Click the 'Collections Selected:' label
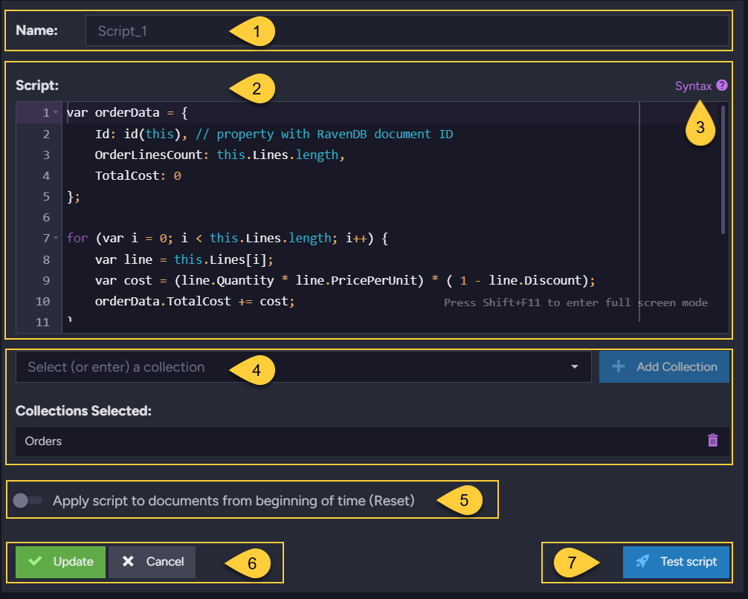 tap(83, 411)
